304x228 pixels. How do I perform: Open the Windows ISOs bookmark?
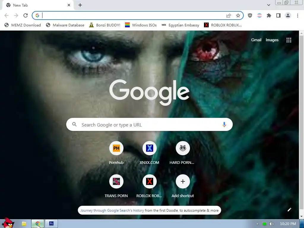point(140,25)
